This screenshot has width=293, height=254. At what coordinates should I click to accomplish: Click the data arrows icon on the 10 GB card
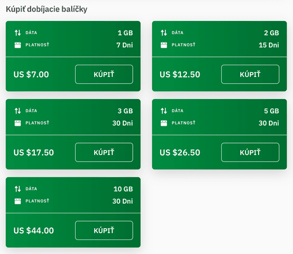pyautogui.click(x=18, y=189)
